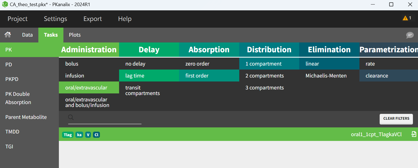Open the TMDD model library
418x168 pixels.
pos(12,132)
